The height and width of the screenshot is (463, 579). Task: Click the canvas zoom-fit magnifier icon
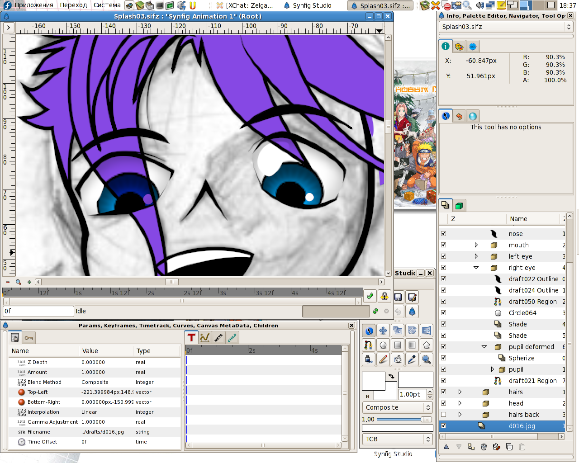[19, 282]
